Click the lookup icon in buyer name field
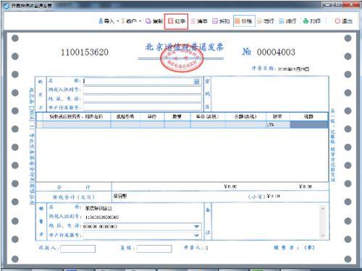The image size is (362, 271). [197, 81]
